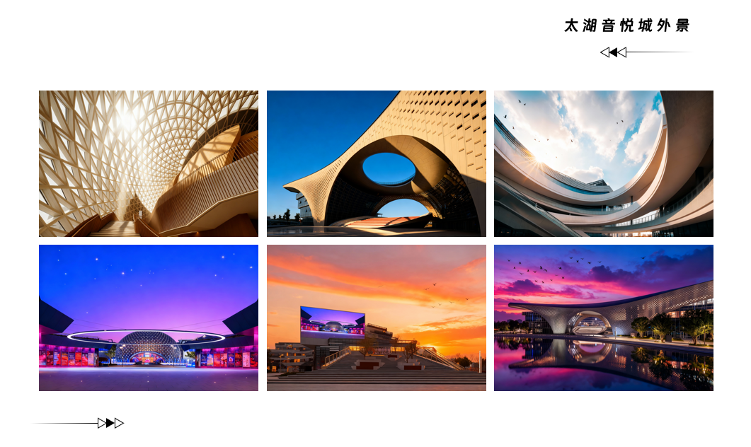Select the filled black triangle in the top-right arrow
751x447 pixels.
click(614, 52)
